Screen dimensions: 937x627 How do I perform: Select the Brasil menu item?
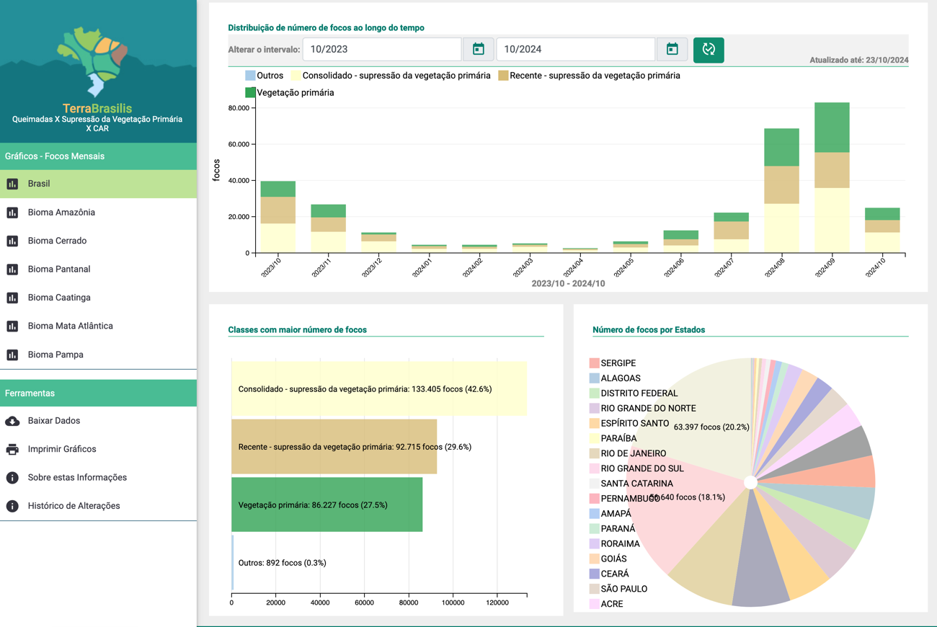tap(39, 184)
